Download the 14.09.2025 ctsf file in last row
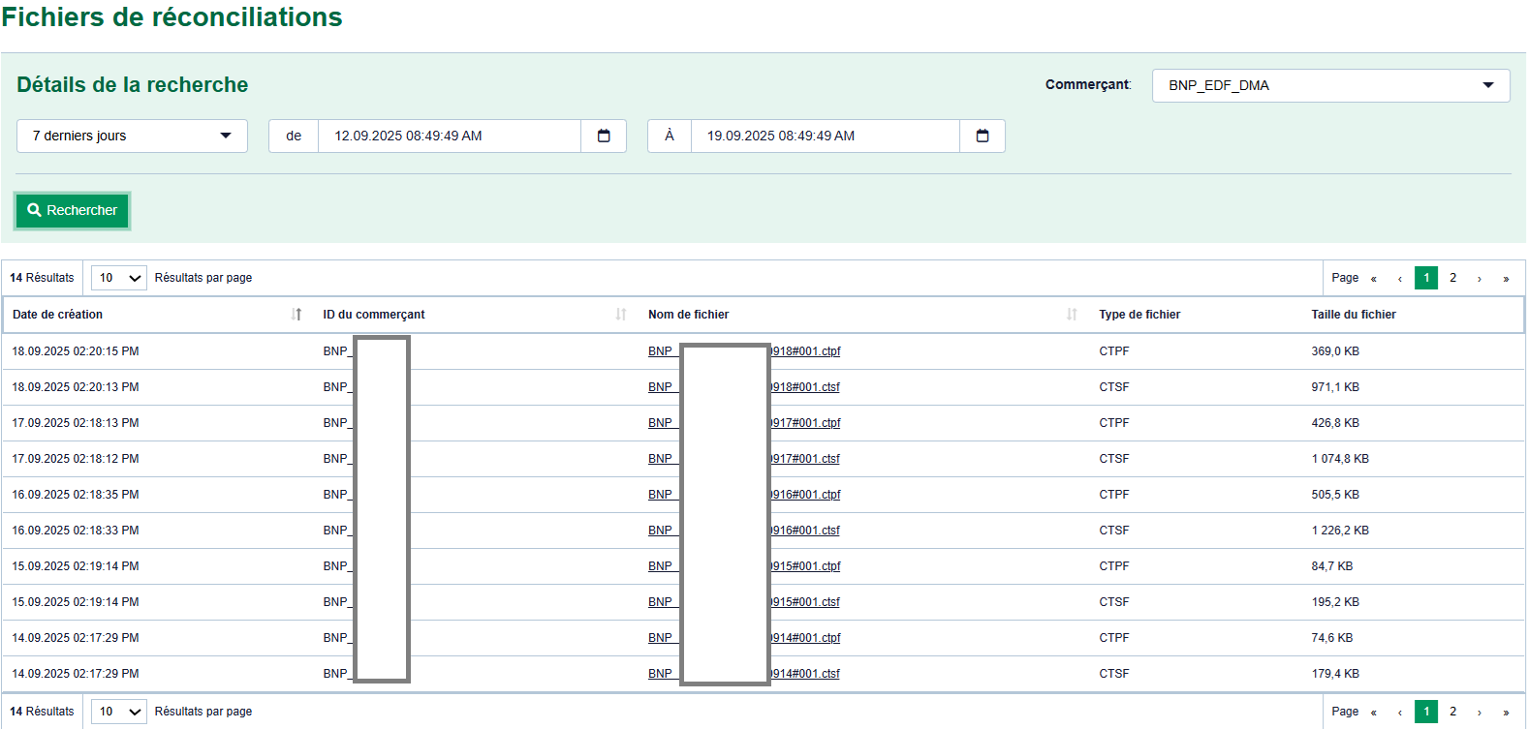The width and height of the screenshot is (1528, 729). (x=805, y=674)
